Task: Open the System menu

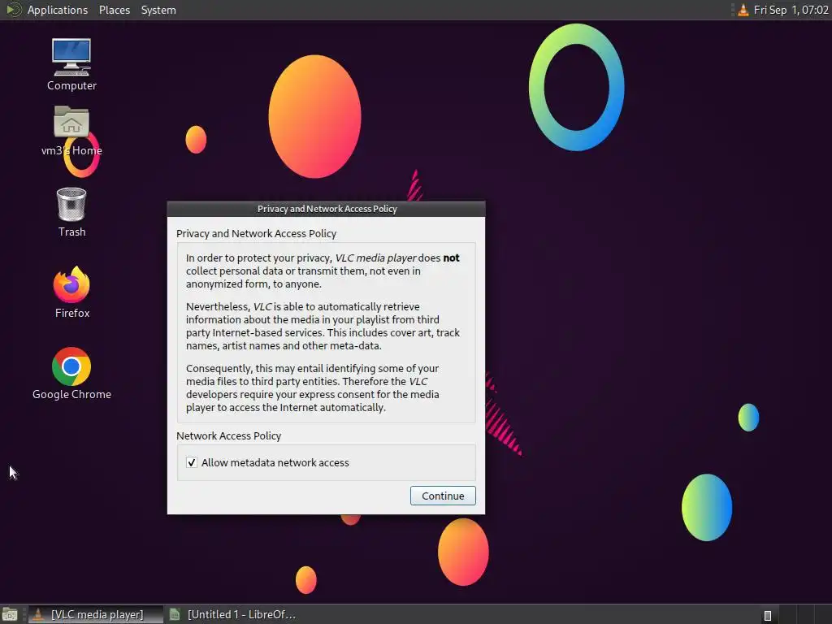Action: pos(158,10)
